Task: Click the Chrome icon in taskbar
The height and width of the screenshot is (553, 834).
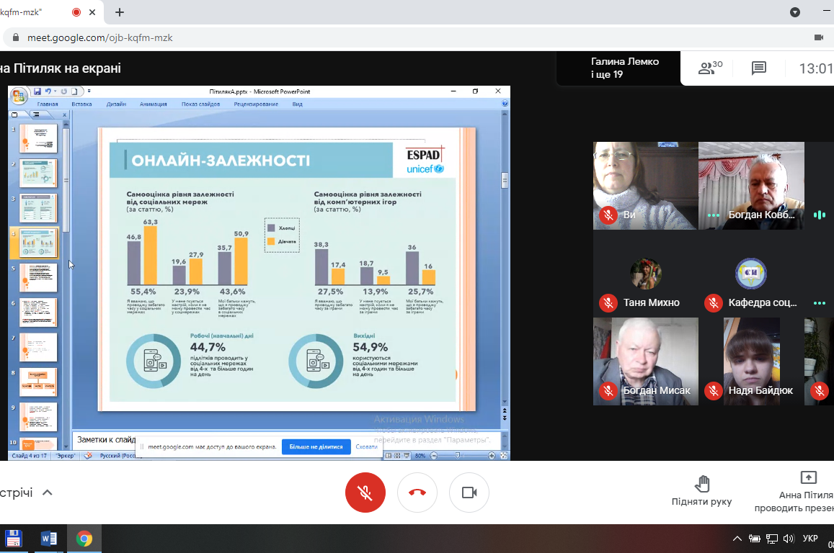Action: 84,538
